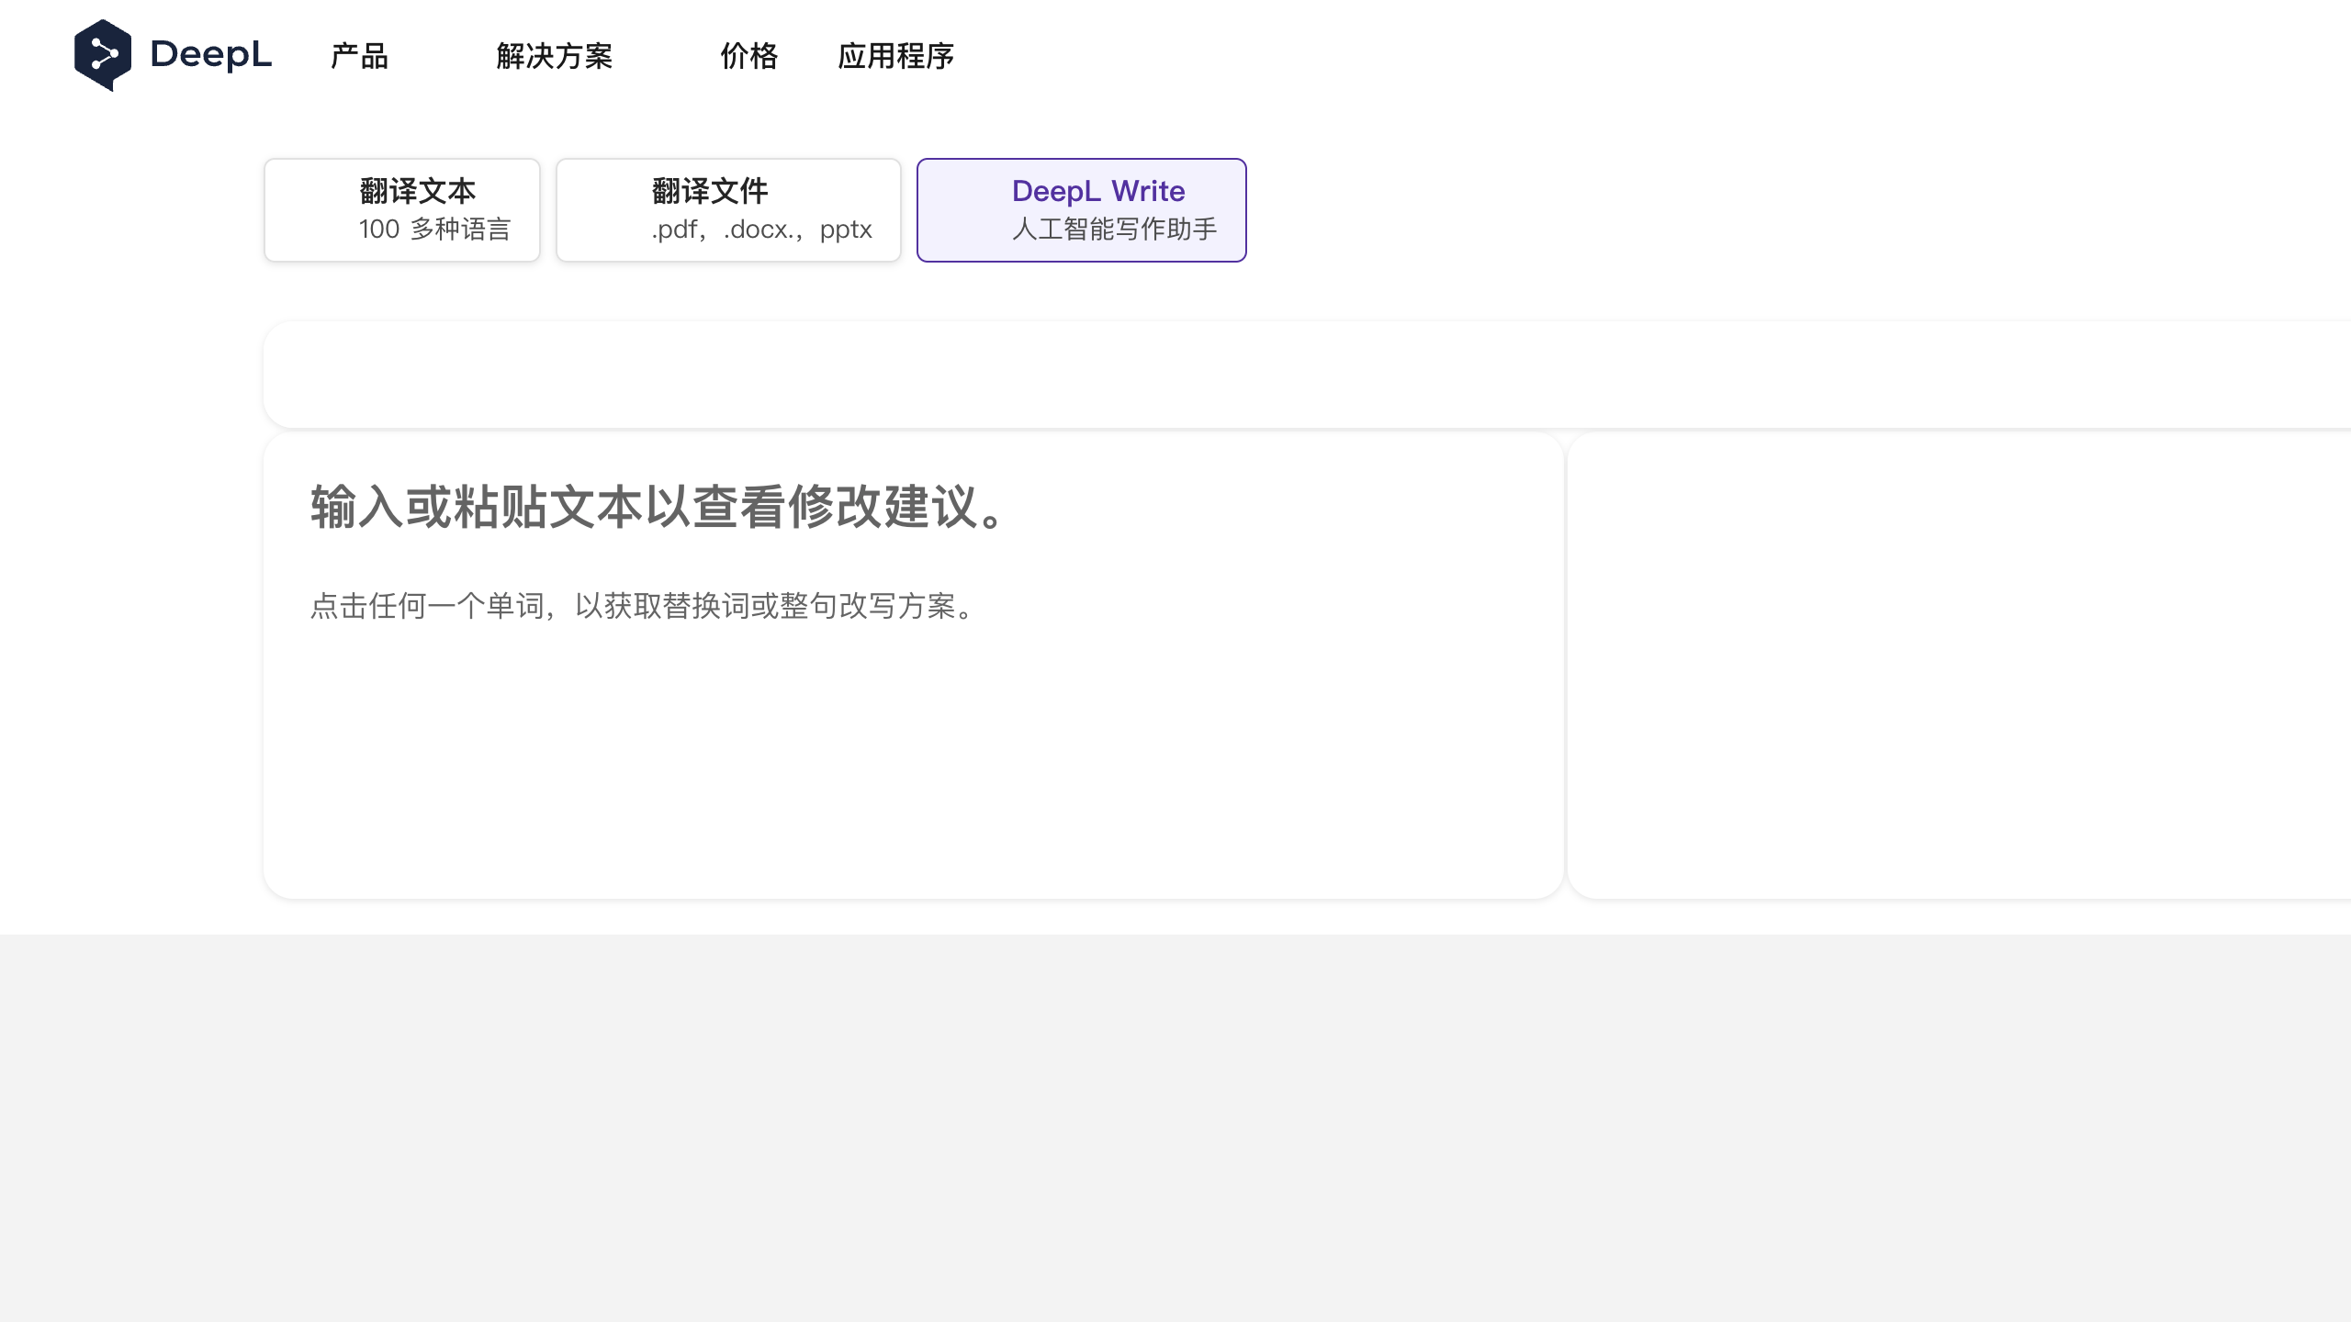Click the text input area 输入或粘贴文本以查看修改建议
2351x1322 pixels.
(x=914, y=666)
